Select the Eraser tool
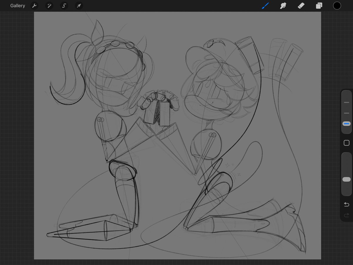Screen dimensions: 353x265 click(x=301, y=6)
